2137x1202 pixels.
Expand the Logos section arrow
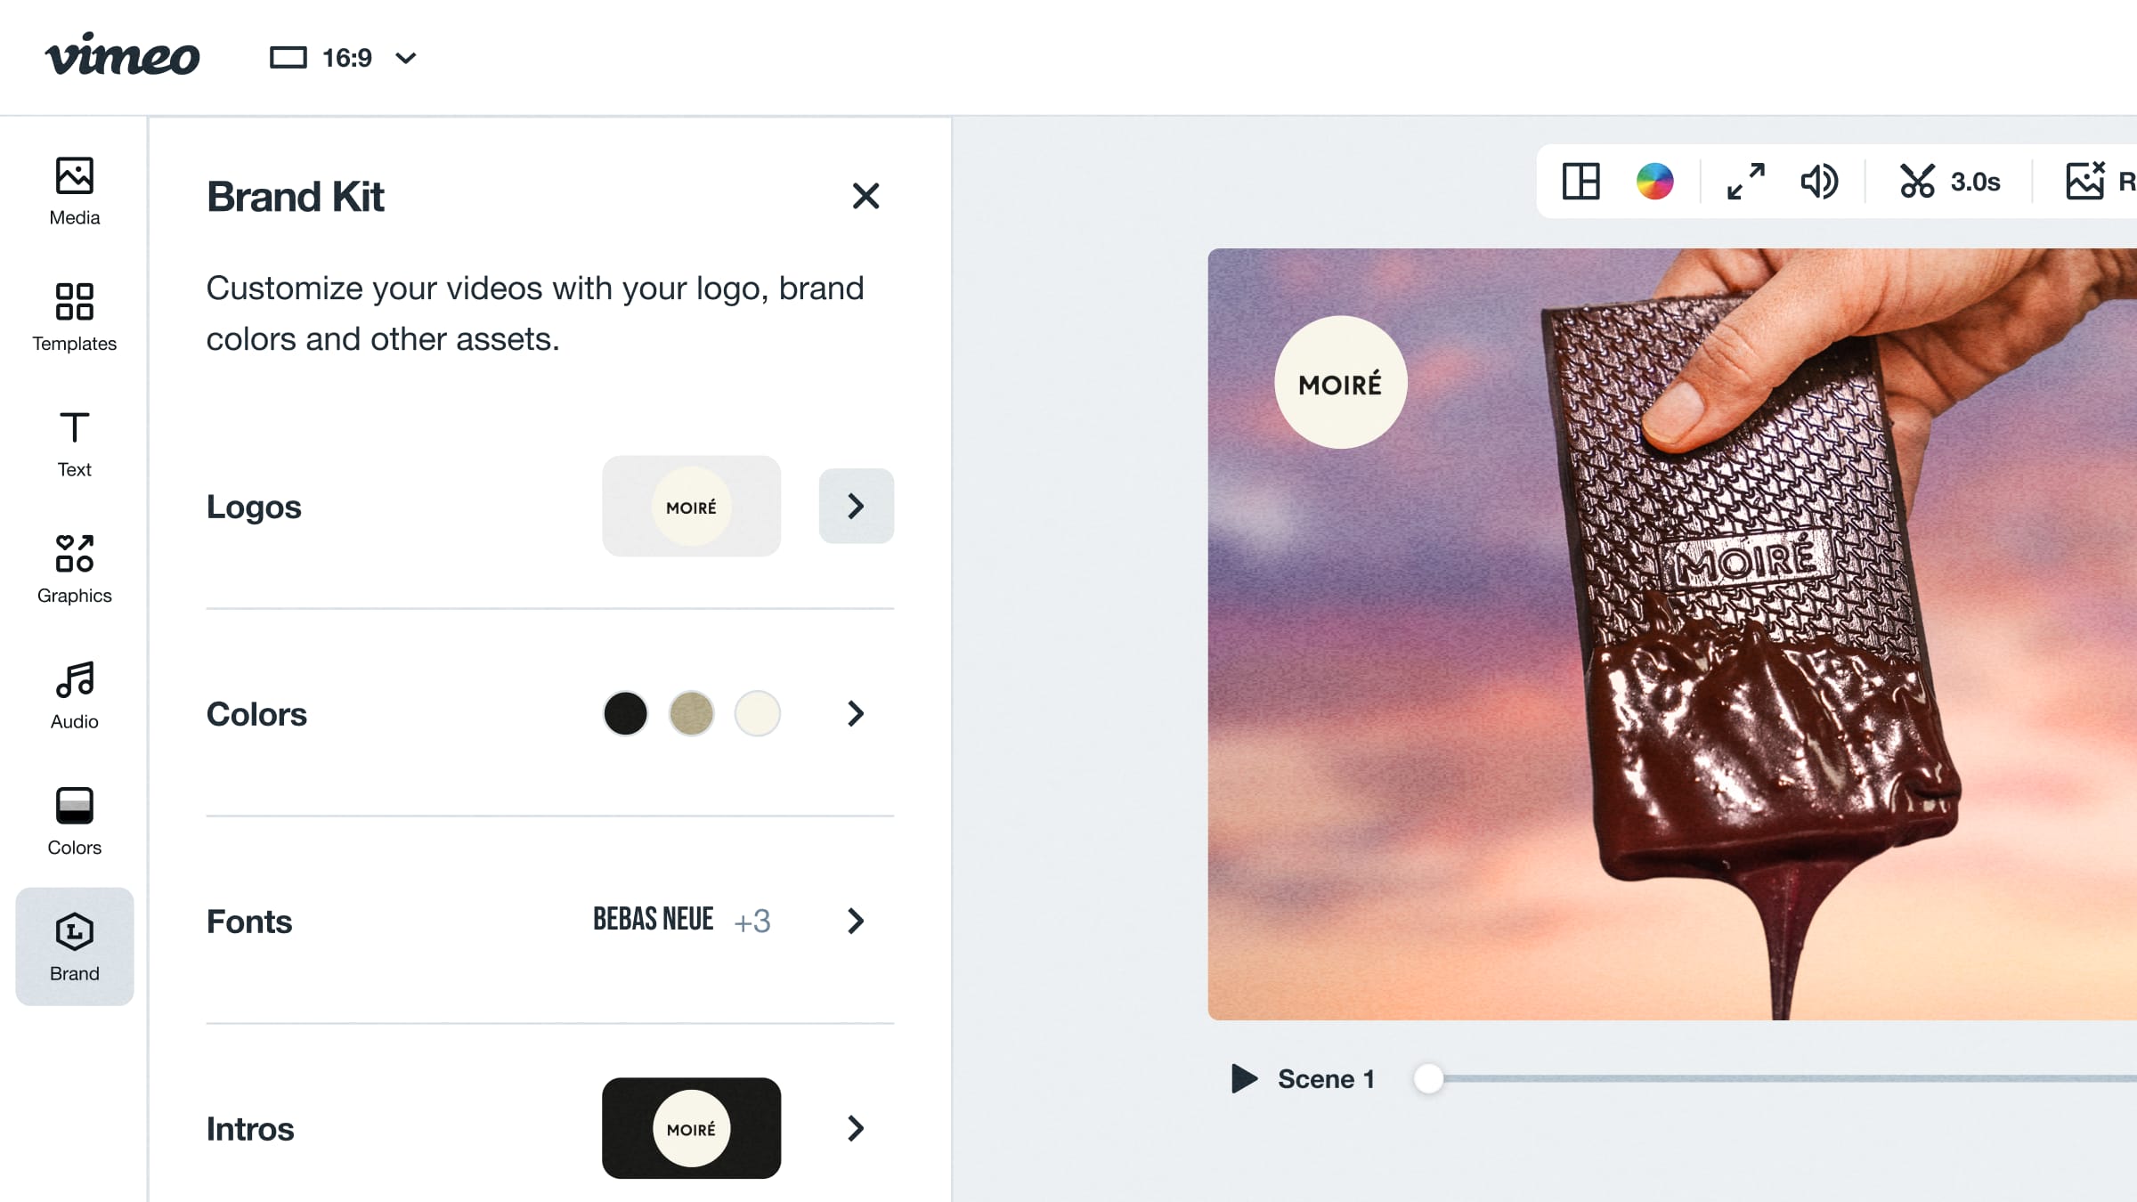(856, 506)
